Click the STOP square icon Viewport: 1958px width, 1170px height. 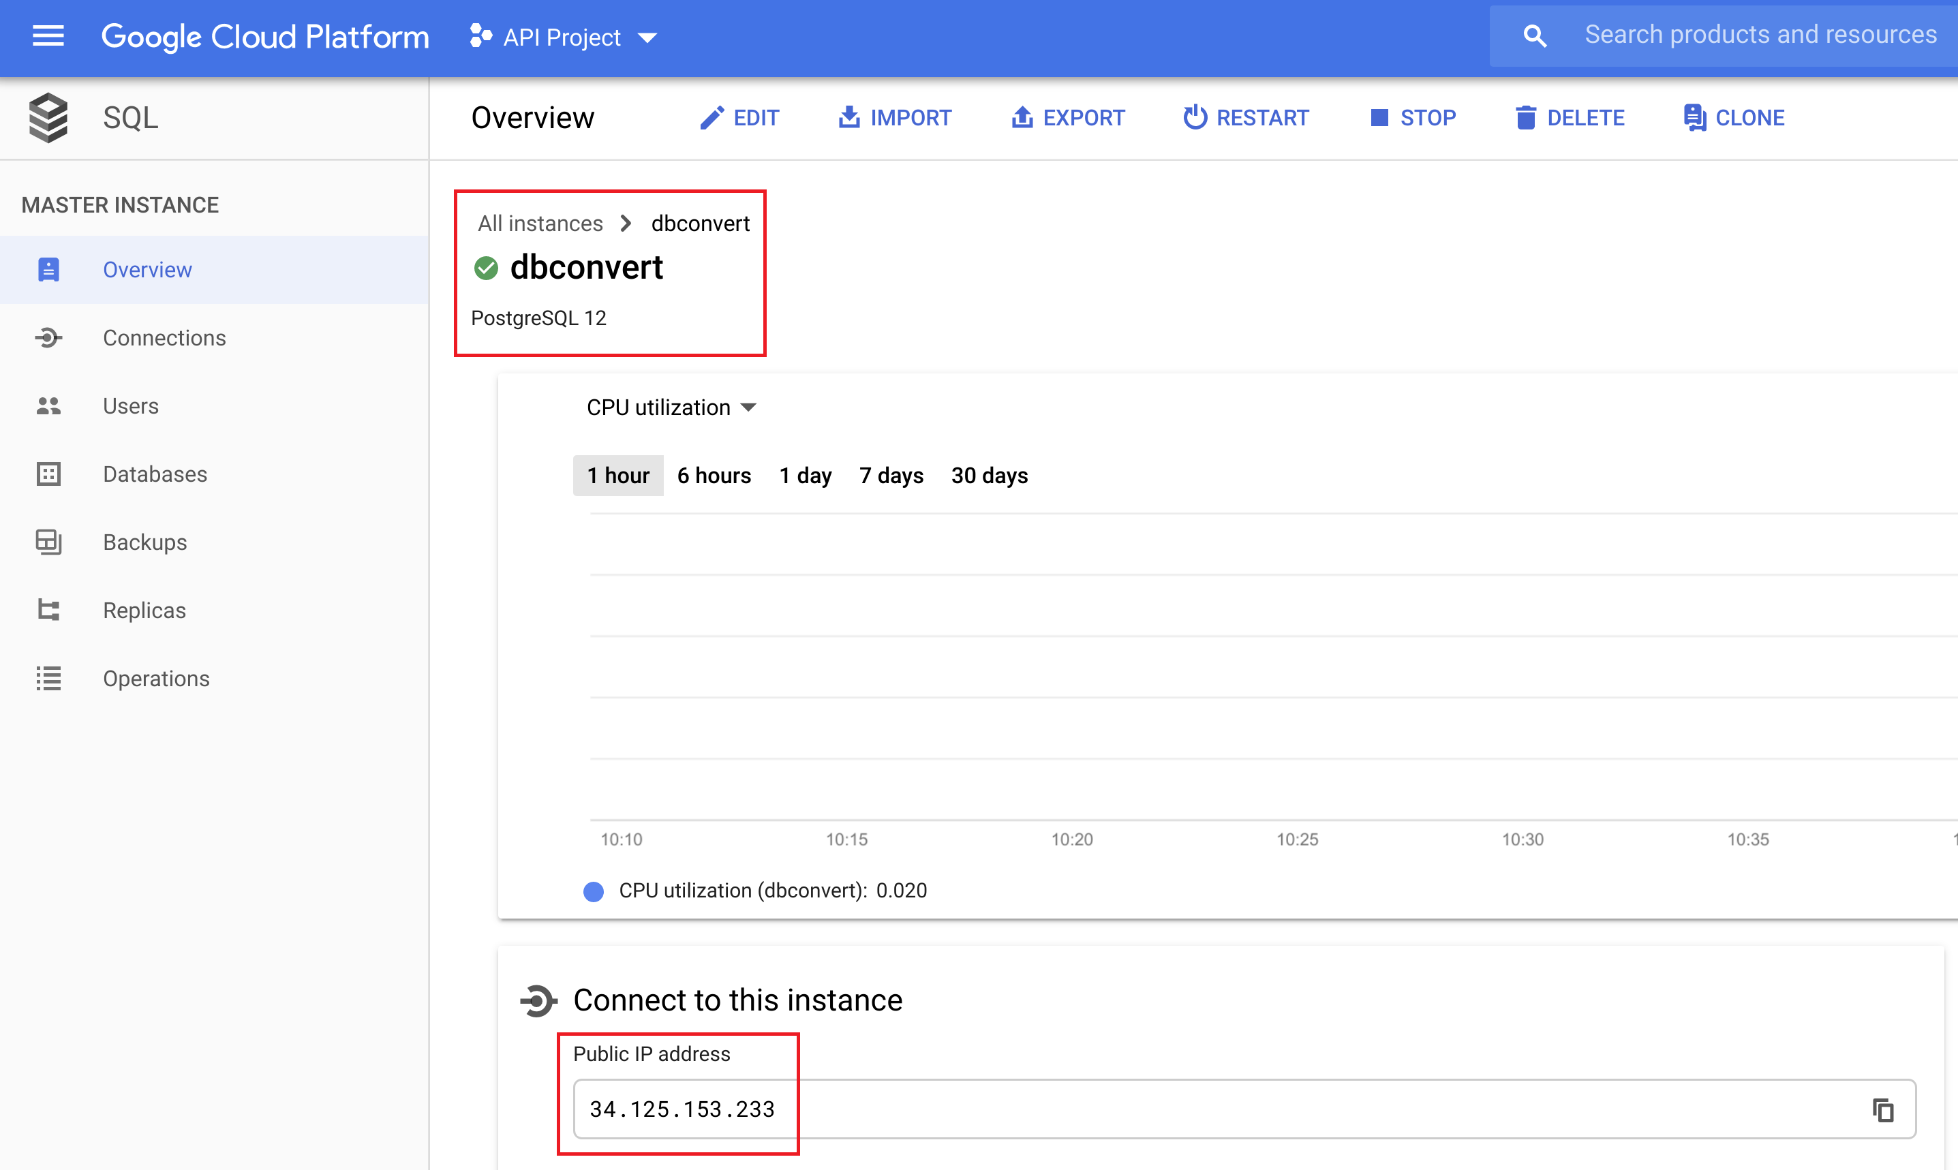tap(1379, 119)
